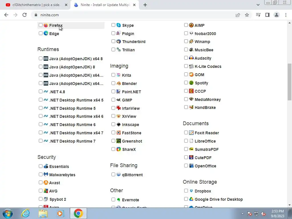Click the Greenshot icon

[x=119, y=141]
